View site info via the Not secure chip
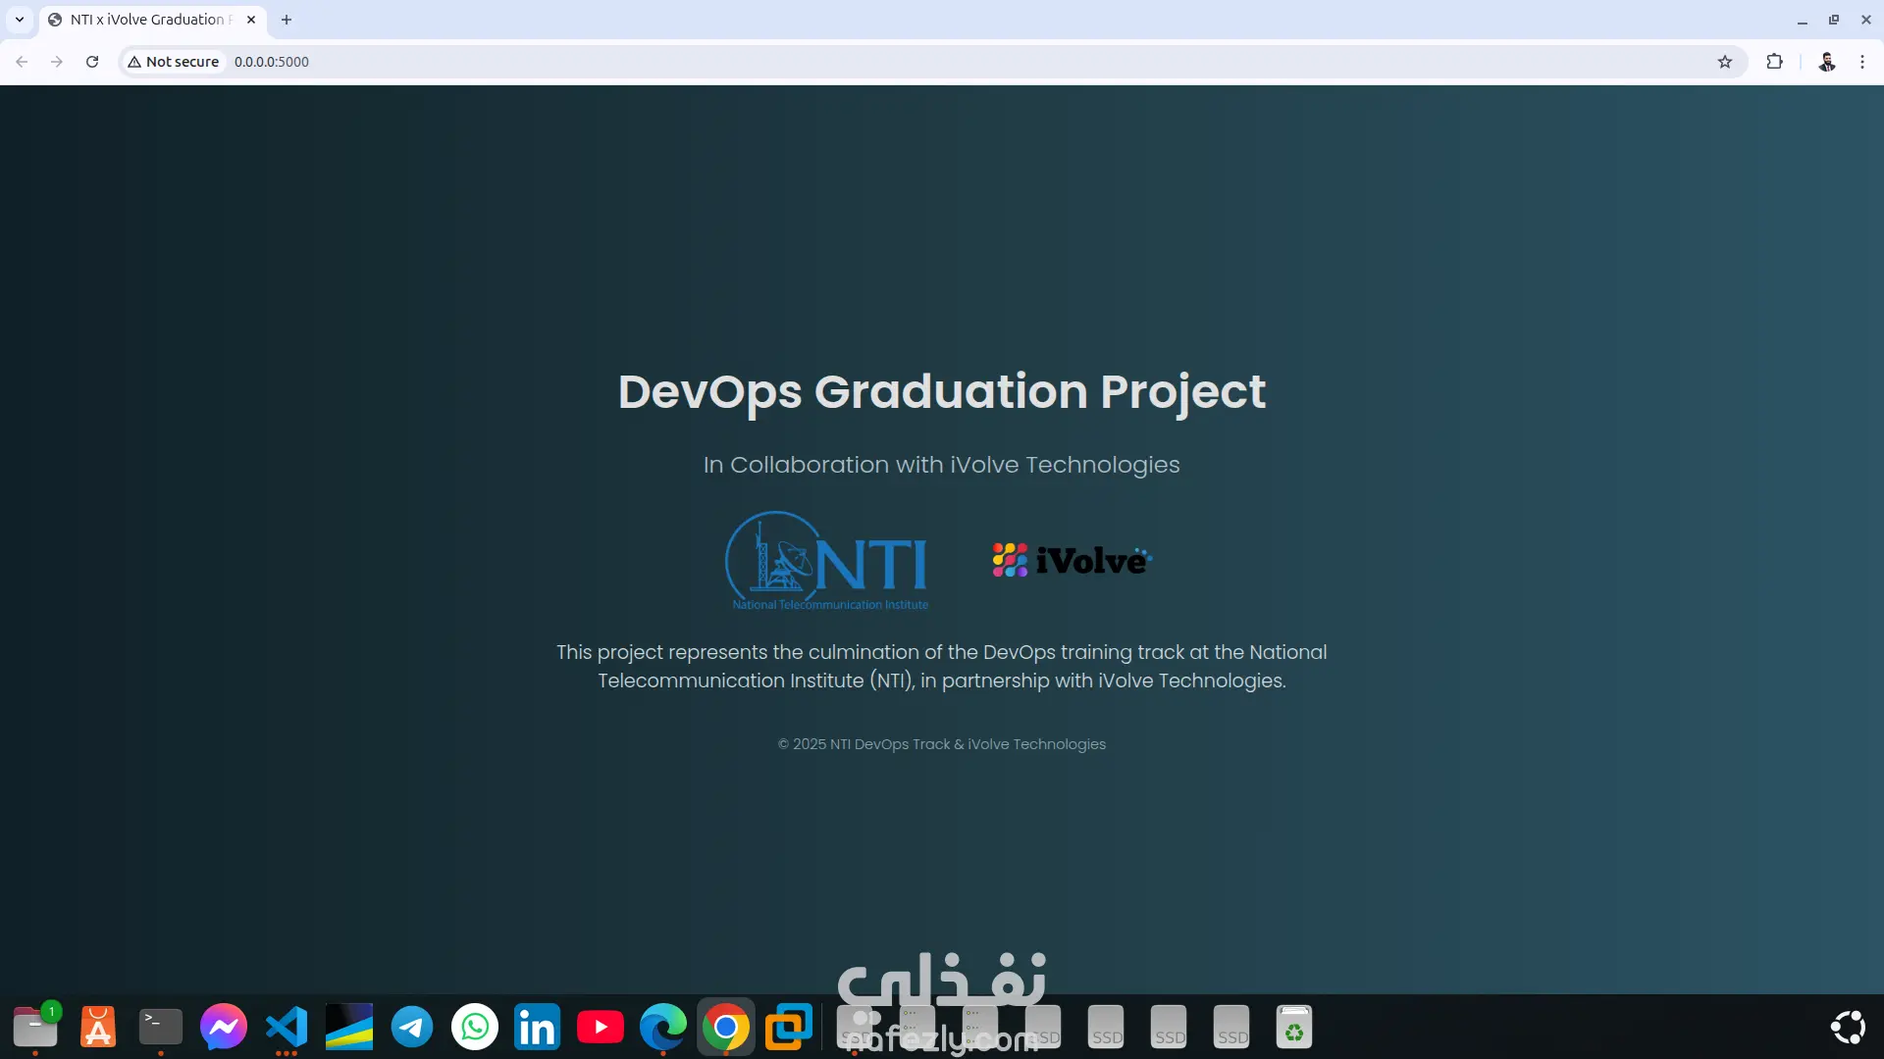The height and width of the screenshot is (1059, 1884). click(x=174, y=62)
